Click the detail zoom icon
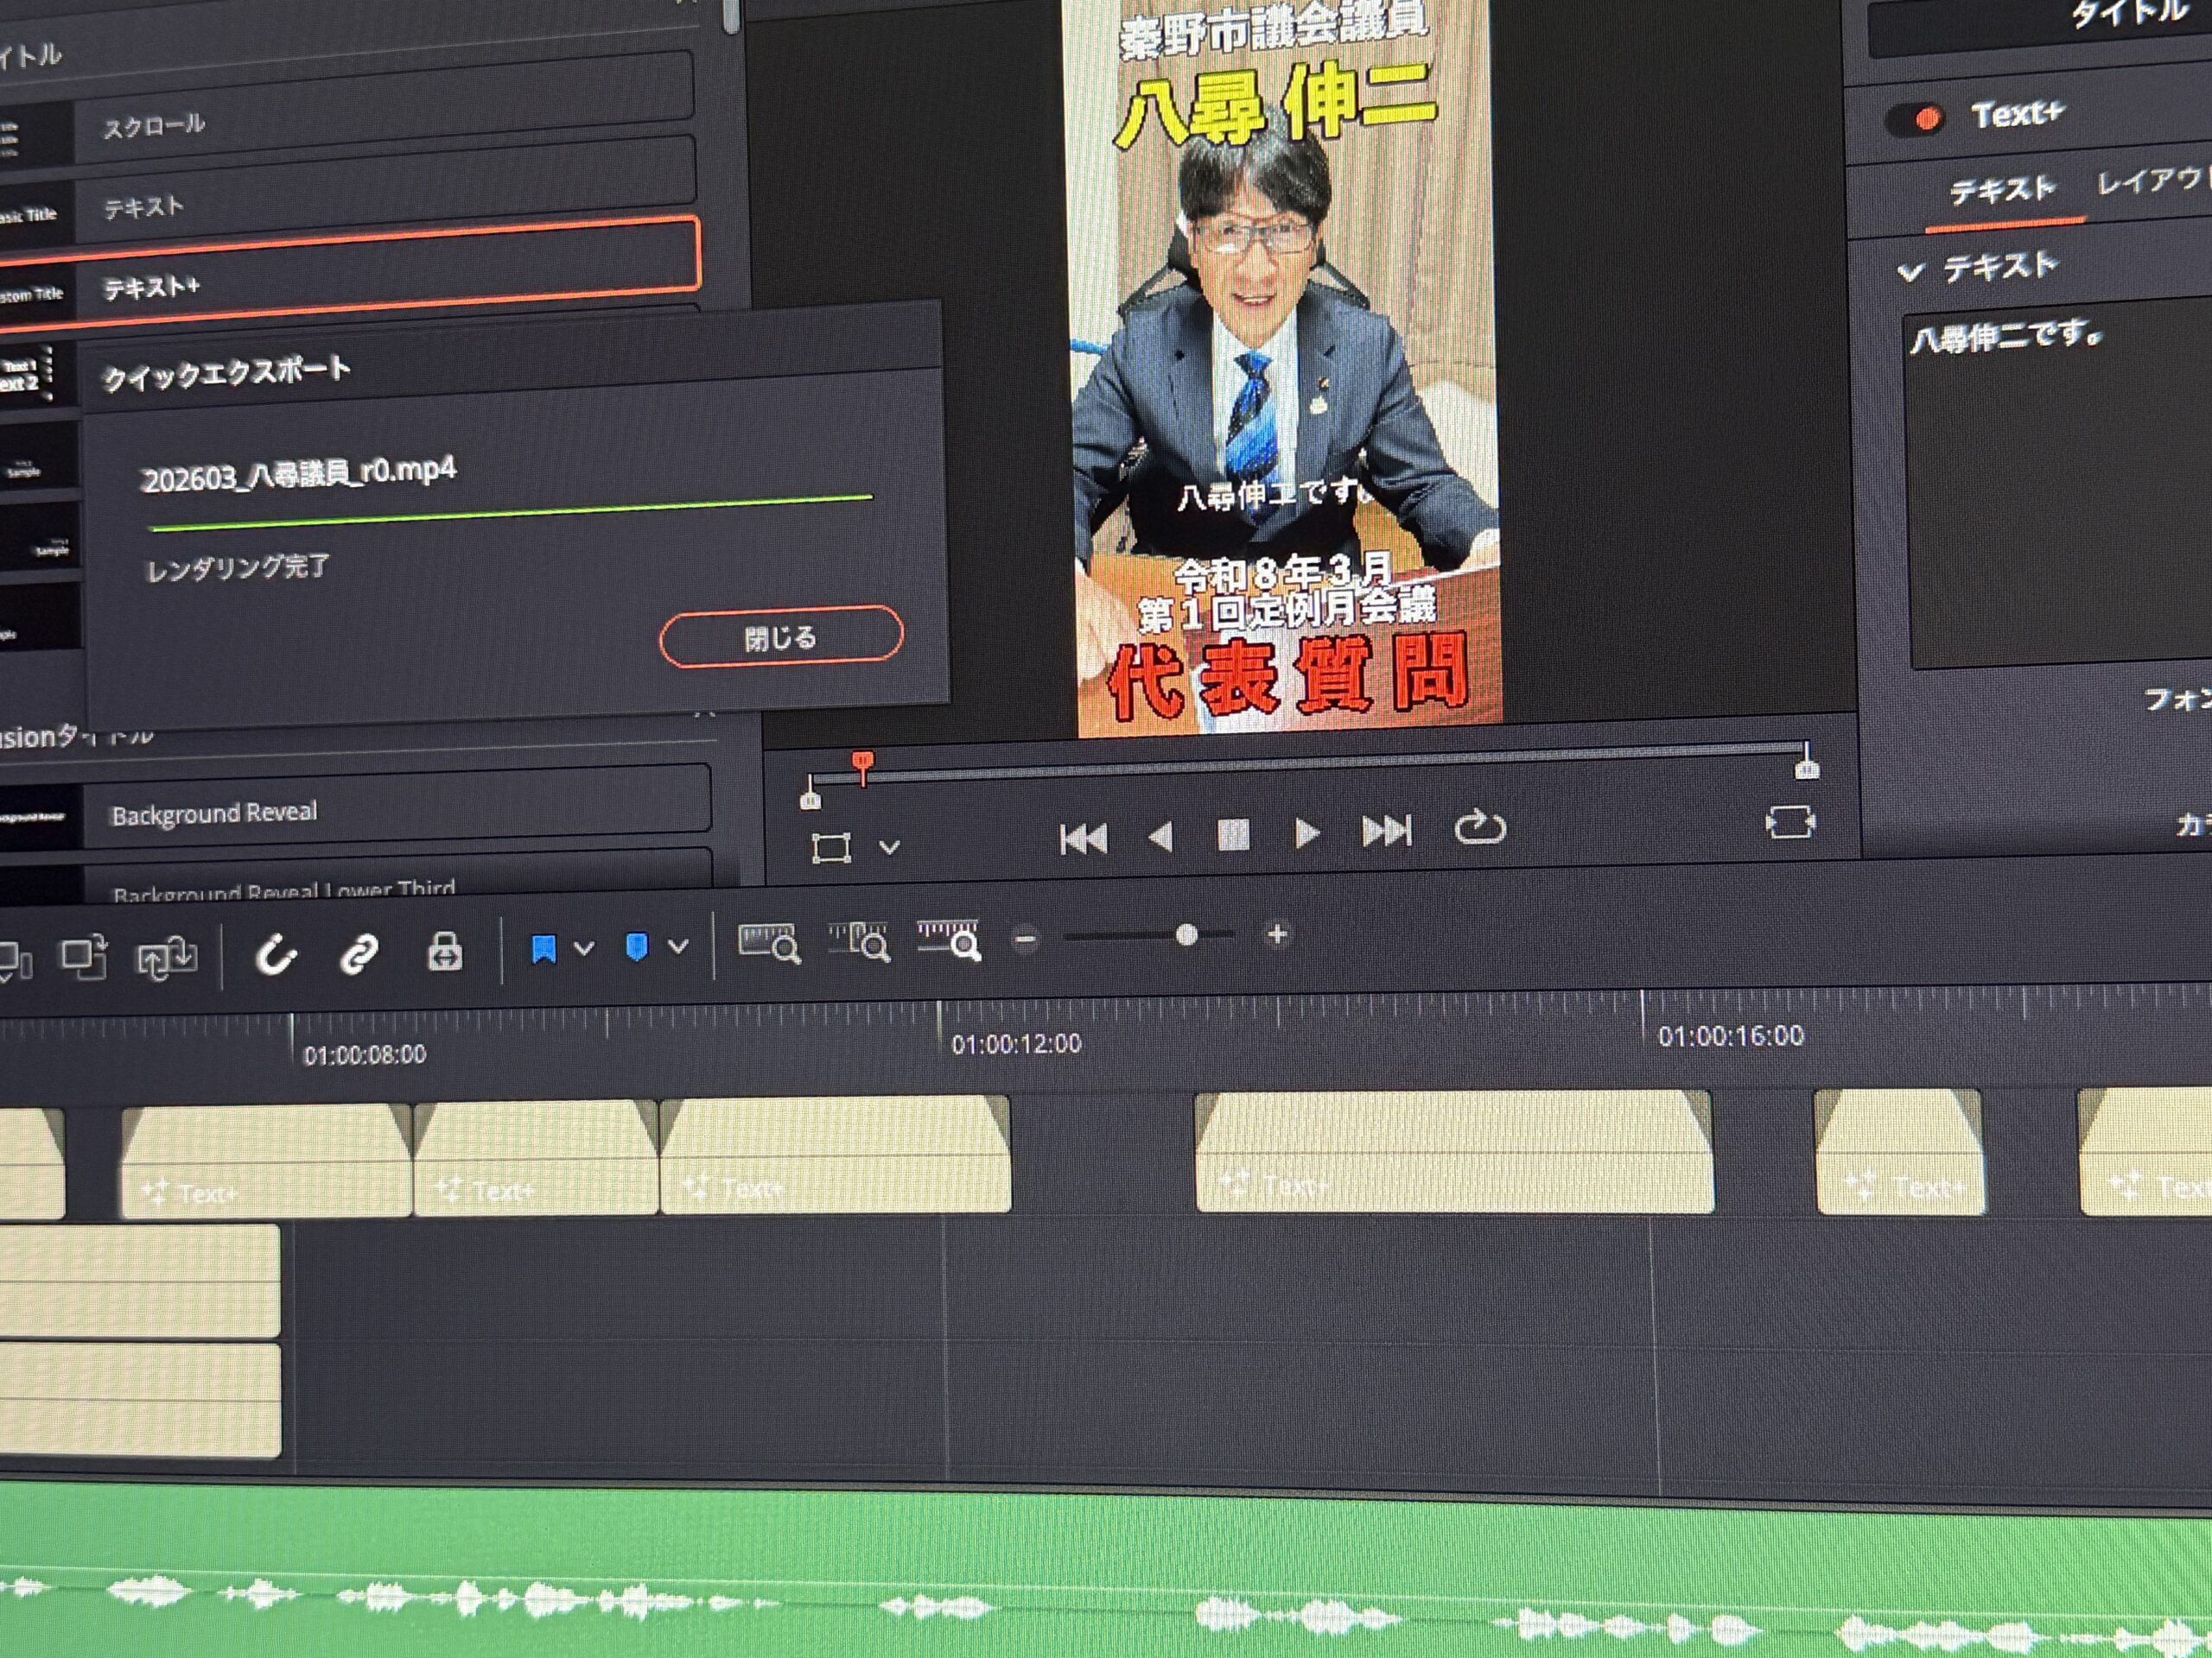The width and height of the screenshot is (2212, 1658). point(859,941)
